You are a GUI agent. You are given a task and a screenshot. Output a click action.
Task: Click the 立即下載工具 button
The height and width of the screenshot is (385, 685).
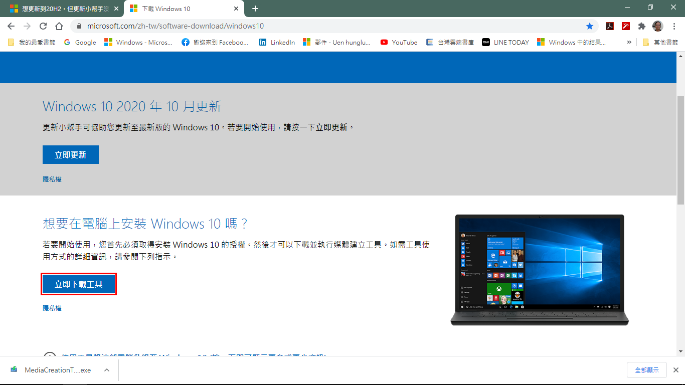79,284
